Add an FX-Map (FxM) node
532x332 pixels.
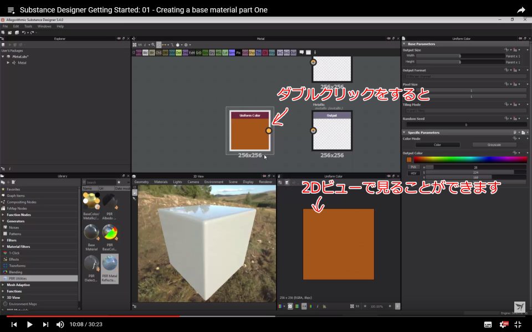click(192, 53)
